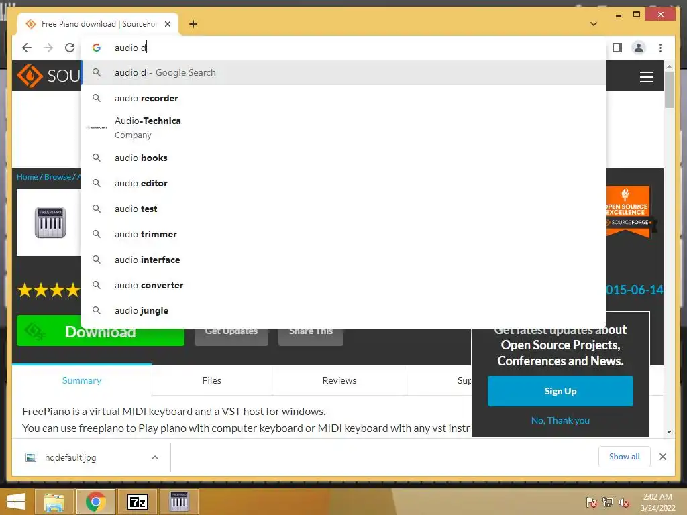The height and width of the screenshot is (515, 687).
Task: Close the Free Piano download tab
Action: 167,24
